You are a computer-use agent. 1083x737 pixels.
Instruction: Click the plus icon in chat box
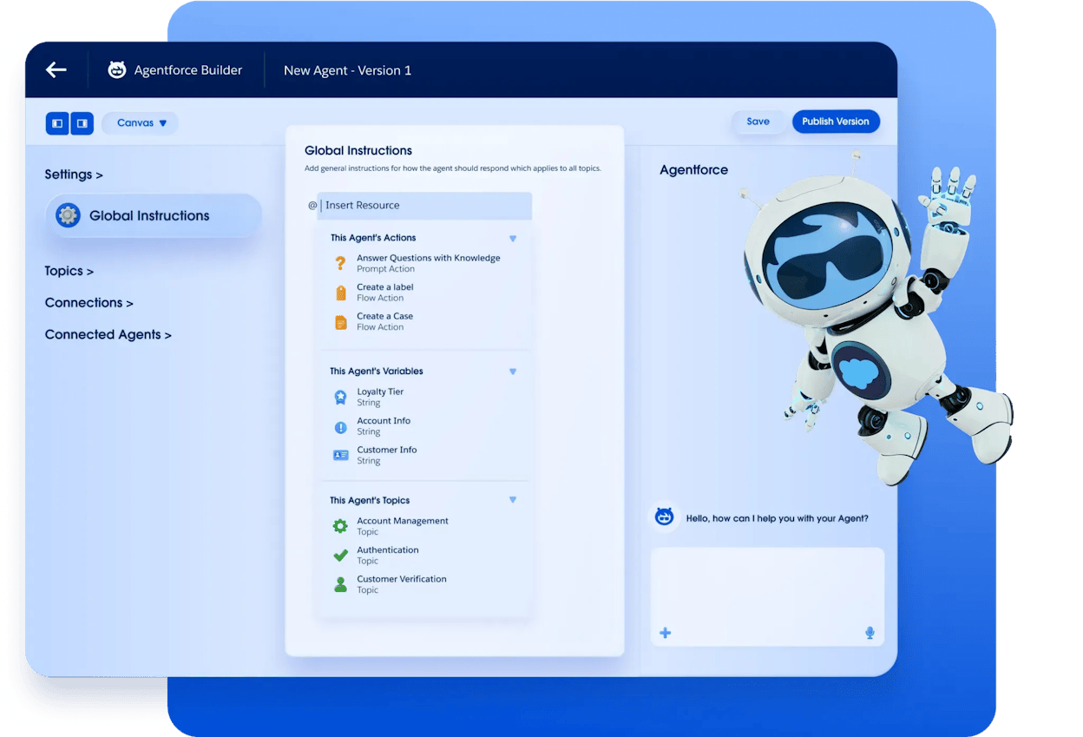666,633
